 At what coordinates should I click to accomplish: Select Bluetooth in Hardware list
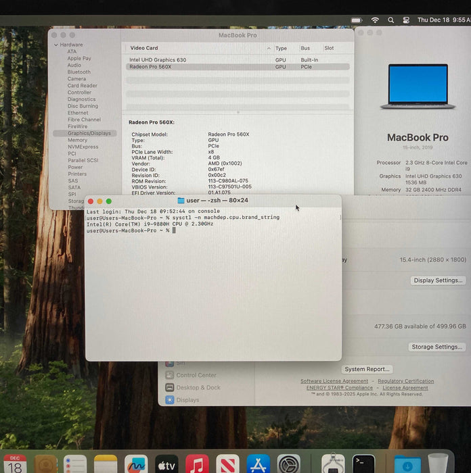pos(79,72)
